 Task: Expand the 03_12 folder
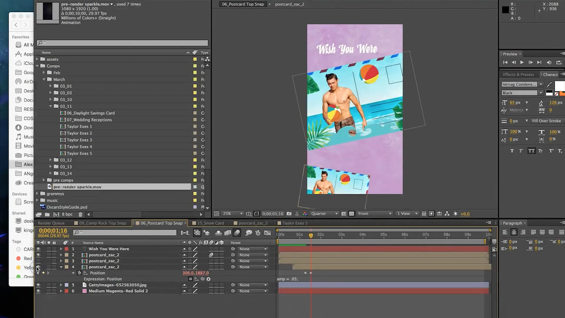pyautogui.click(x=50, y=160)
